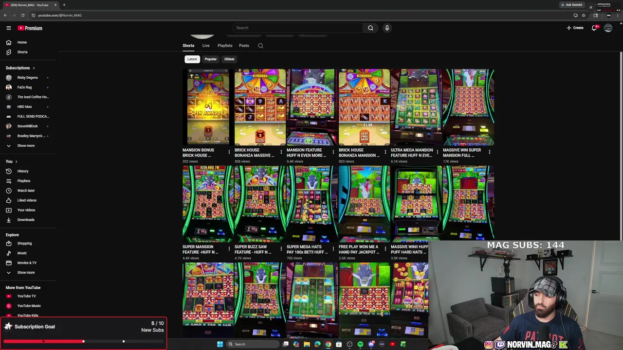The height and width of the screenshot is (350, 623).
Task: Open options for BRICK HOUSE BONANZA MASSIVE short
Action: 281,152
